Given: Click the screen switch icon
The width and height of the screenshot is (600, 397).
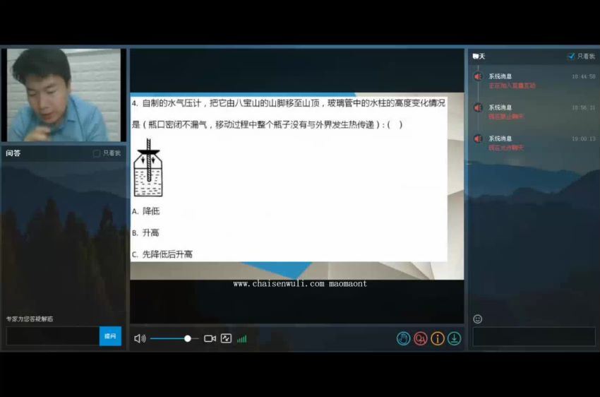Looking at the screenshot, I should click(x=226, y=338).
